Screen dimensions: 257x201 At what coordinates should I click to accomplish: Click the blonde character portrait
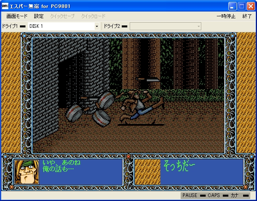[27, 172]
